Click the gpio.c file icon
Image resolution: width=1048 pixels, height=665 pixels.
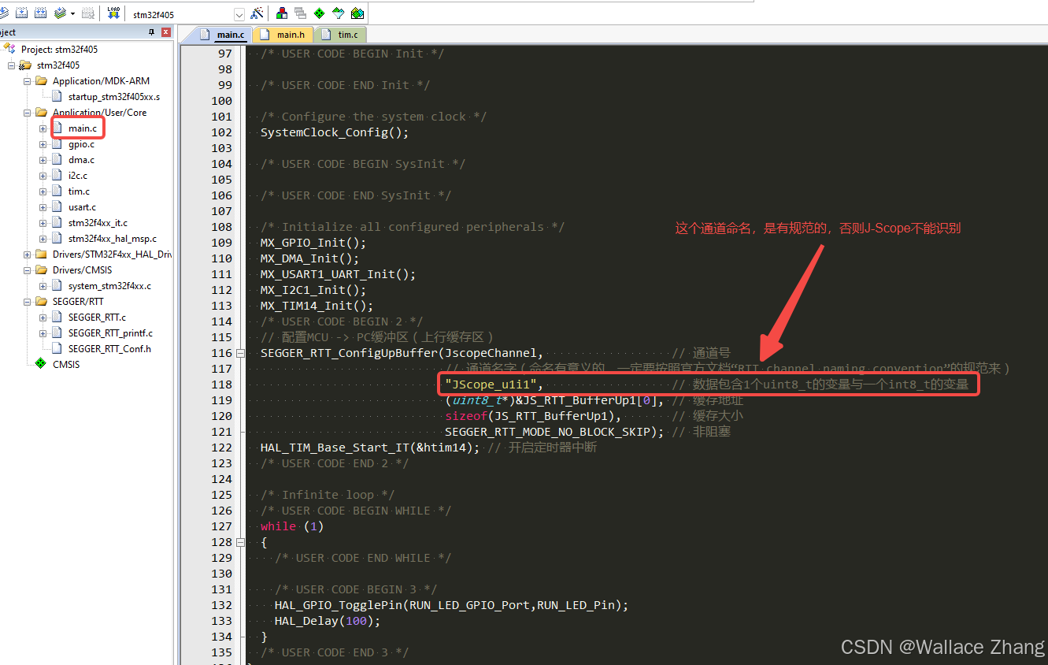tap(57, 144)
